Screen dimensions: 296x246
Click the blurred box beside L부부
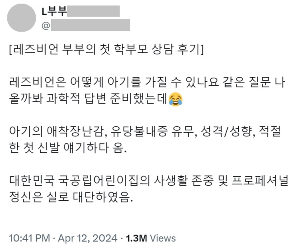click(93, 11)
